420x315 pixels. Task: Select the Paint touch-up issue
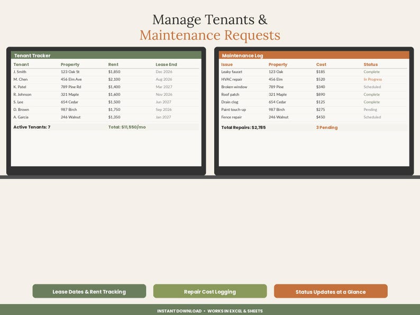[234, 109]
